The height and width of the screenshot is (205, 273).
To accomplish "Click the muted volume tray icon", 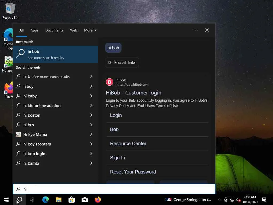I will pyautogui.click(x=238, y=200).
